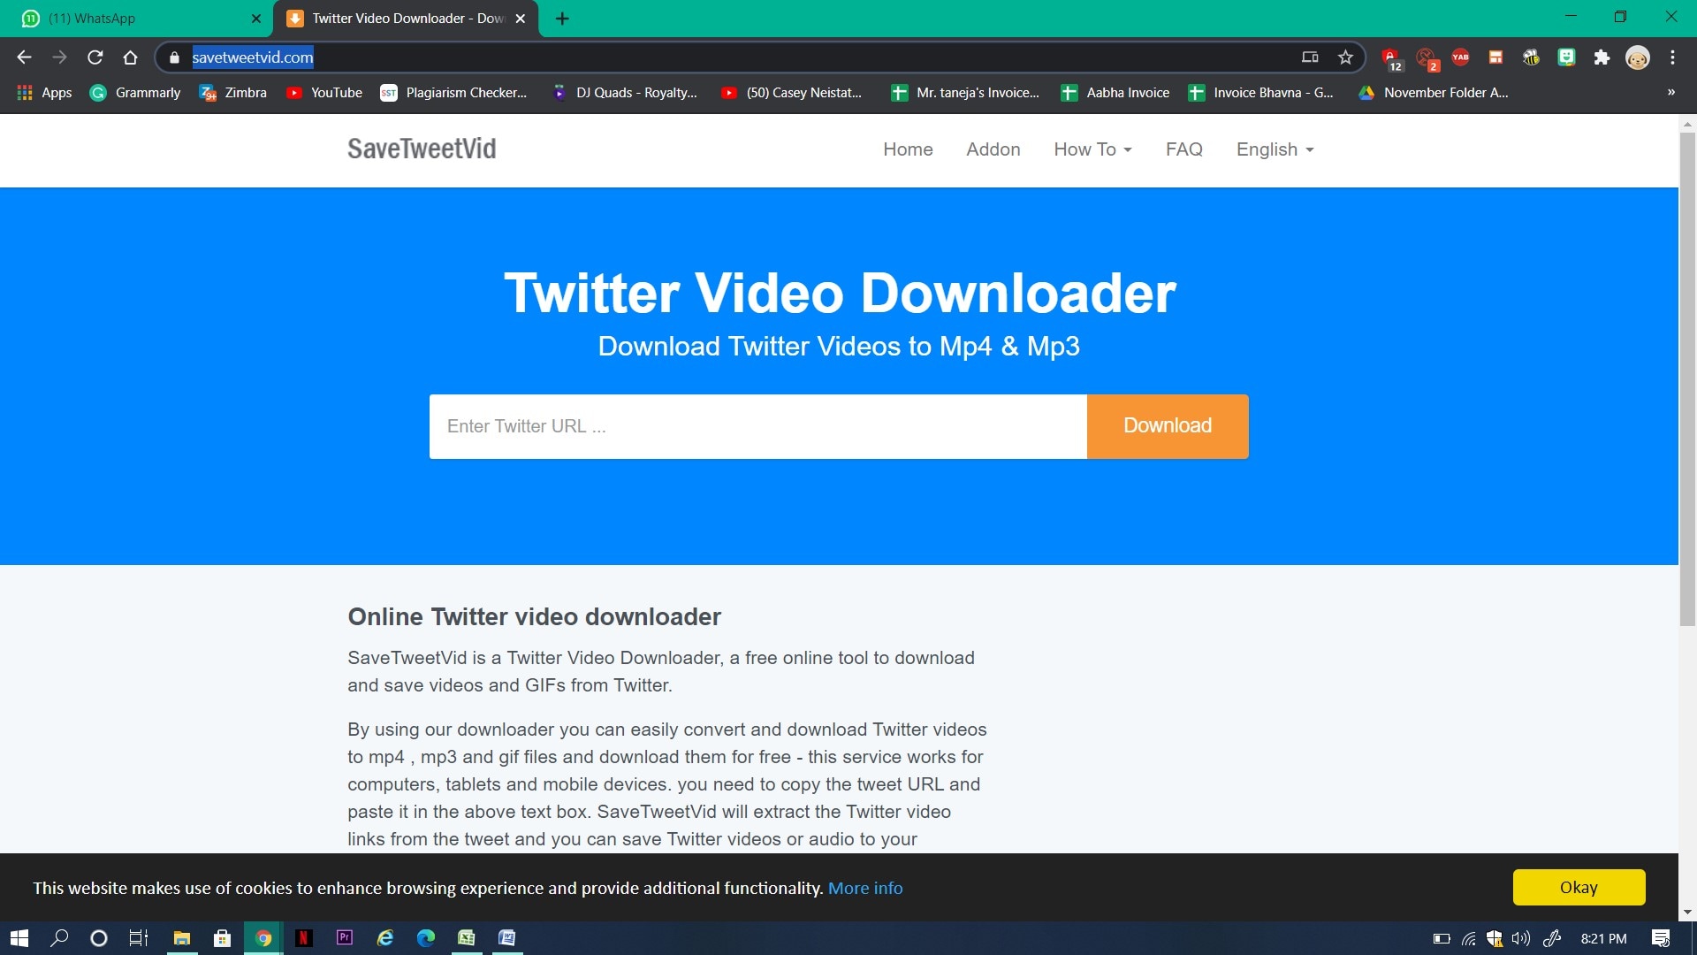Click the browser back arrow

24,57
